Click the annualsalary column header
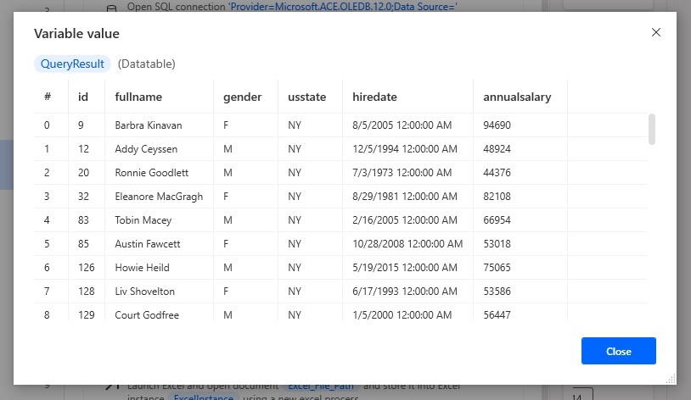 pyautogui.click(x=517, y=97)
